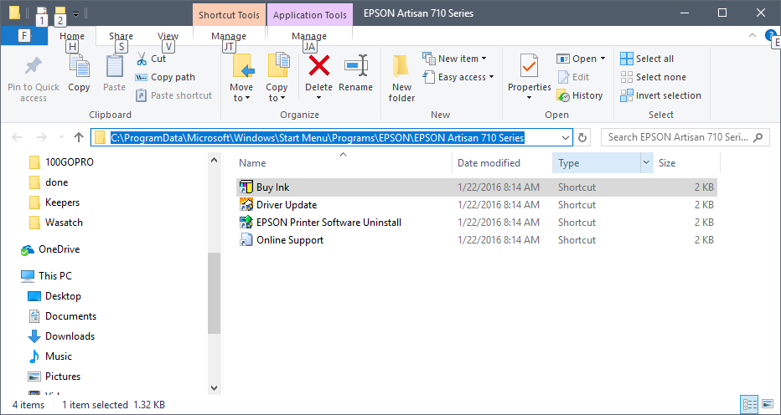Open the Wasatch folder in sidebar
781x415 pixels.
pos(56,223)
